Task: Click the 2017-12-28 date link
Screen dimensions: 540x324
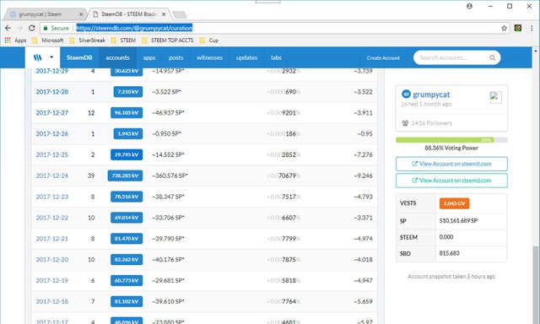Action: pyautogui.click(x=52, y=92)
